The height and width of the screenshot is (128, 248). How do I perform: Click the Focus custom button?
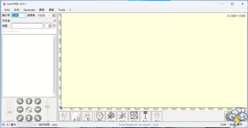pyautogui.click(x=146, y=116)
